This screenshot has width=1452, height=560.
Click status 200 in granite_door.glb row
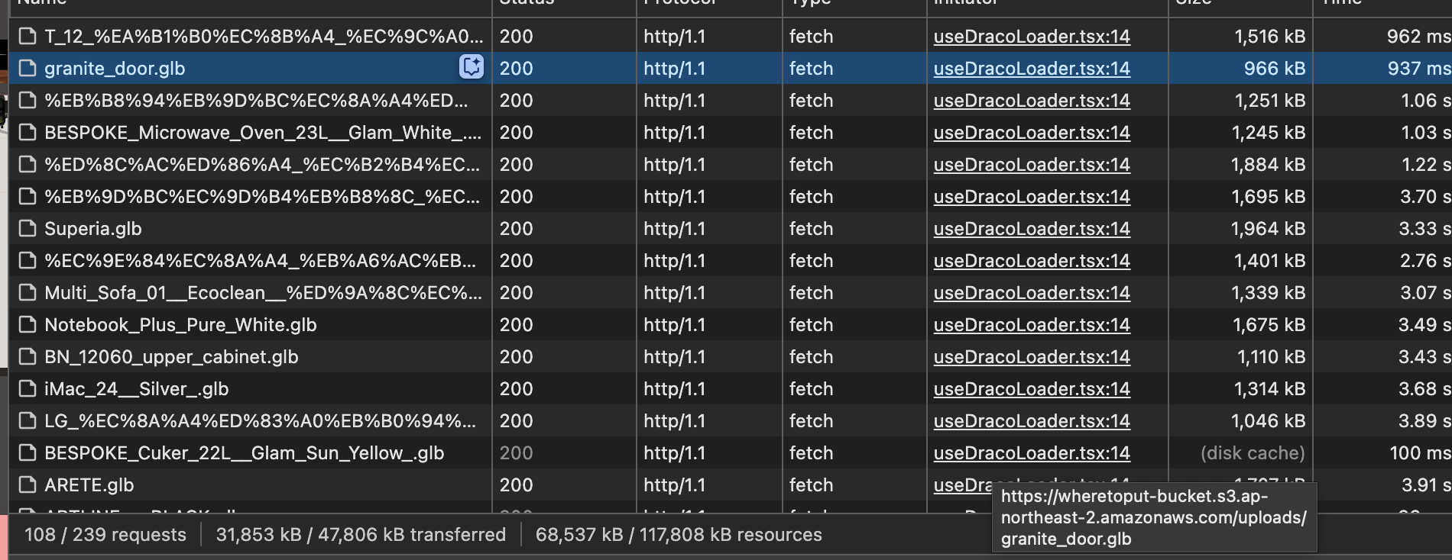[x=516, y=68]
